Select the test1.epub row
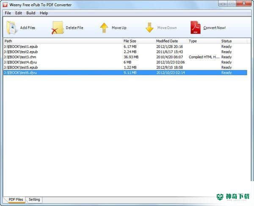This screenshot has height=206, width=254. point(125,46)
